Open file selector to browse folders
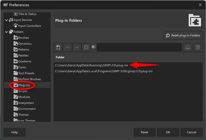Screen dimensions: 206x140 188,47
